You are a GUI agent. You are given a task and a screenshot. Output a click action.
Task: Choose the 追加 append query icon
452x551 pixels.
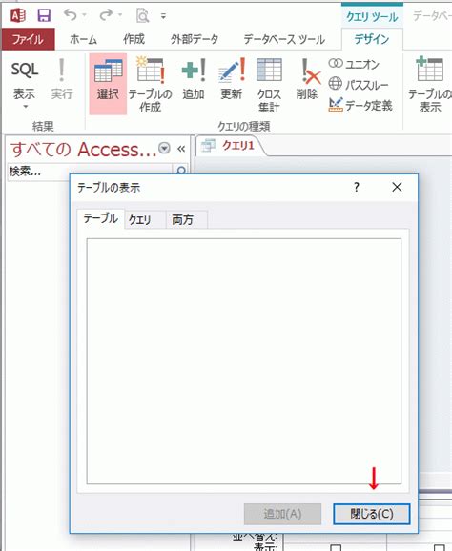[x=194, y=79]
